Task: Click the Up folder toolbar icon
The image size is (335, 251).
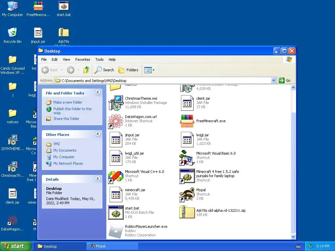Action: (86, 70)
